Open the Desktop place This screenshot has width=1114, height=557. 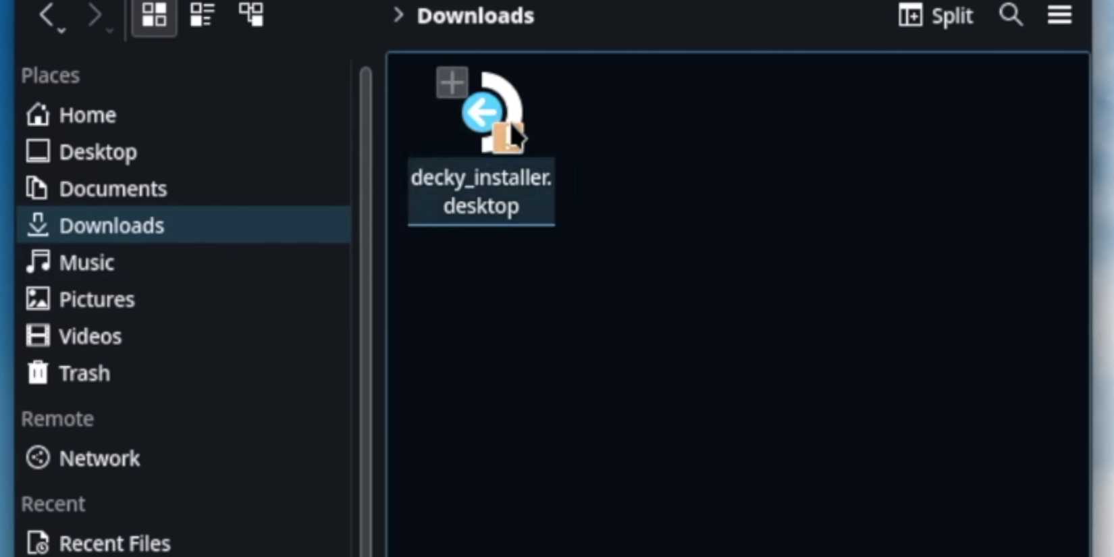point(97,153)
